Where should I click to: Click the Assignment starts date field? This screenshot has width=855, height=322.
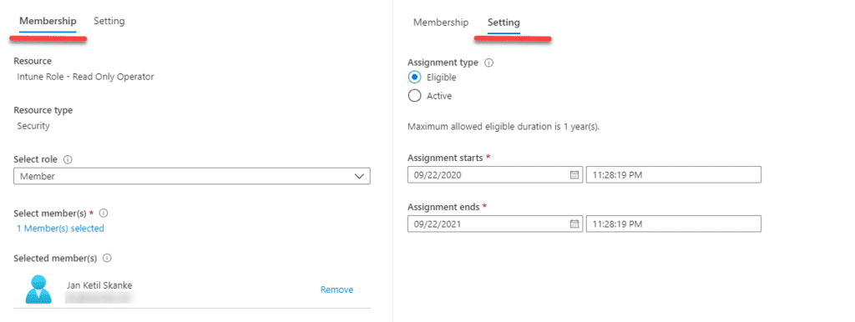(x=495, y=175)
